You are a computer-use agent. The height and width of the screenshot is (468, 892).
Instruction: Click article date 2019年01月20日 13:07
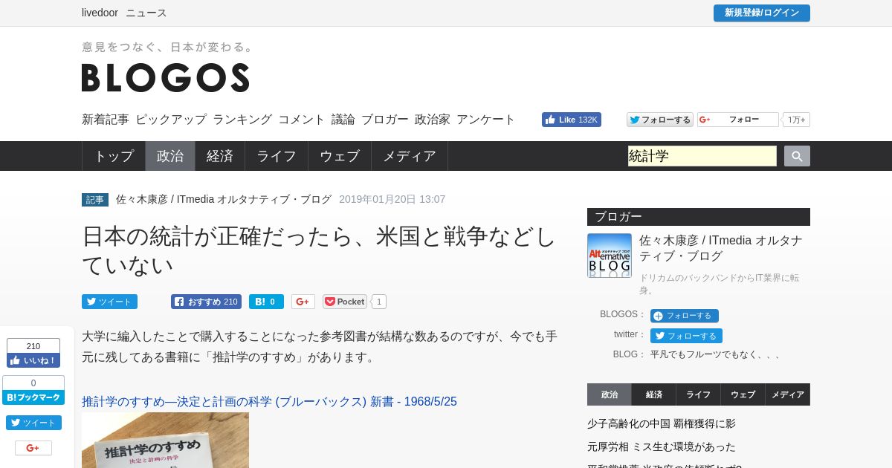(x=392, y=199)
